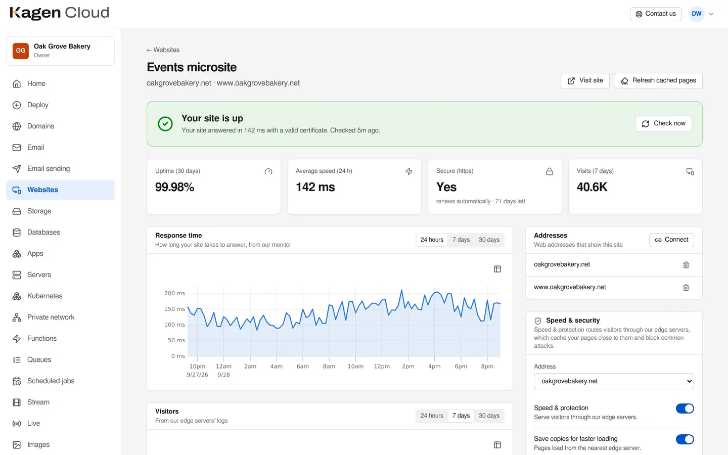Screen dimensions: 728x455
Task: Select 30 days for Visitors
Action: tap(489, 416)
